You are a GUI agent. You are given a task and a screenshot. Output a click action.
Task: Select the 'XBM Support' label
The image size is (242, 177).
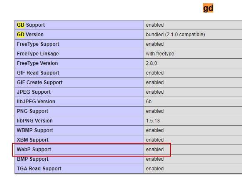[x=32, y=140]
